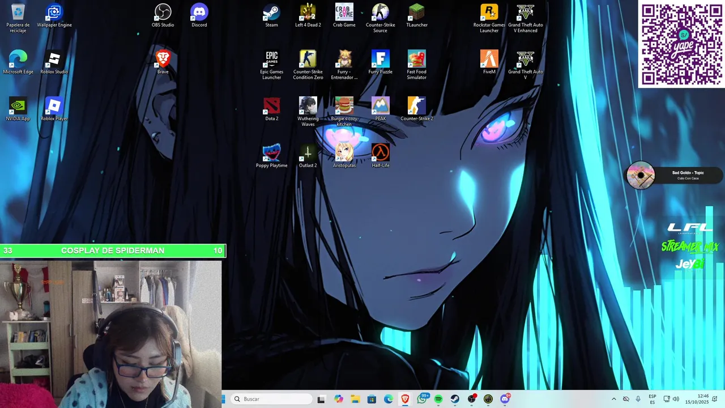725x408 pixels.
Task: Click the Poppy Playtime desktop icon
Action: click(272, 156)
